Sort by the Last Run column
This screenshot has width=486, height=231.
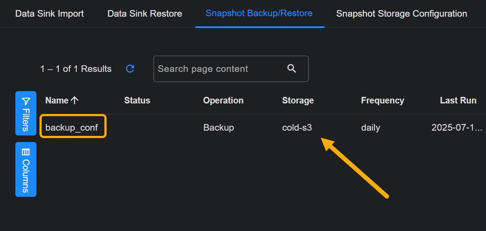(x=458, y=100)
